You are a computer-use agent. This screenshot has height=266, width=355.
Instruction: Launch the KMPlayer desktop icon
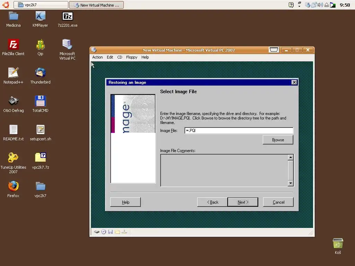(40, 19)
